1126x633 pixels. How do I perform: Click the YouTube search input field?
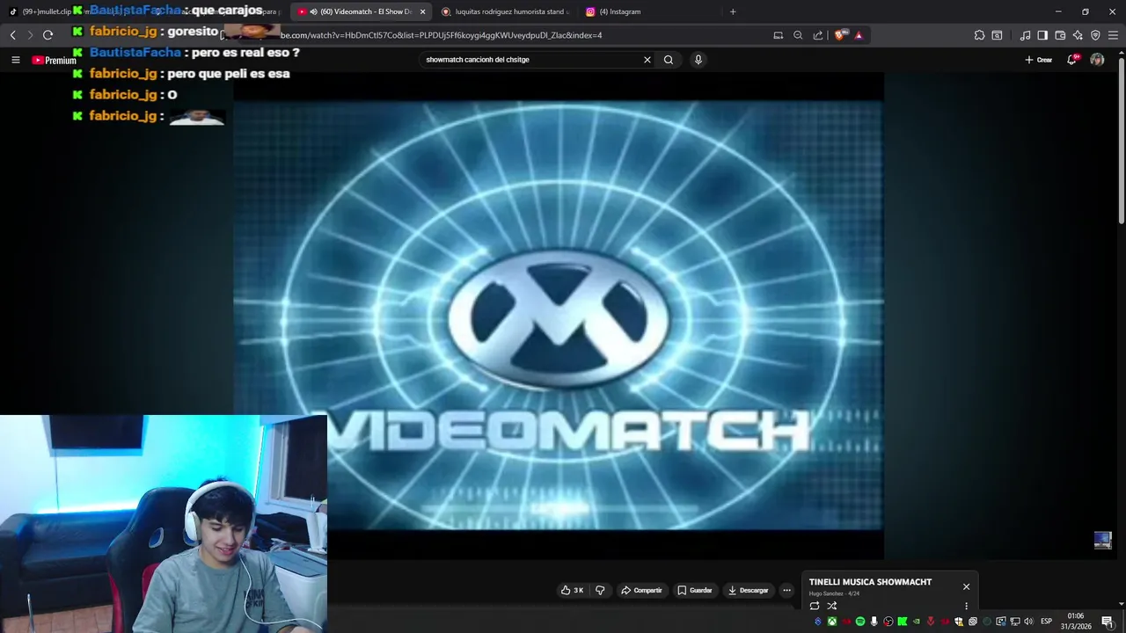point(530,60)
